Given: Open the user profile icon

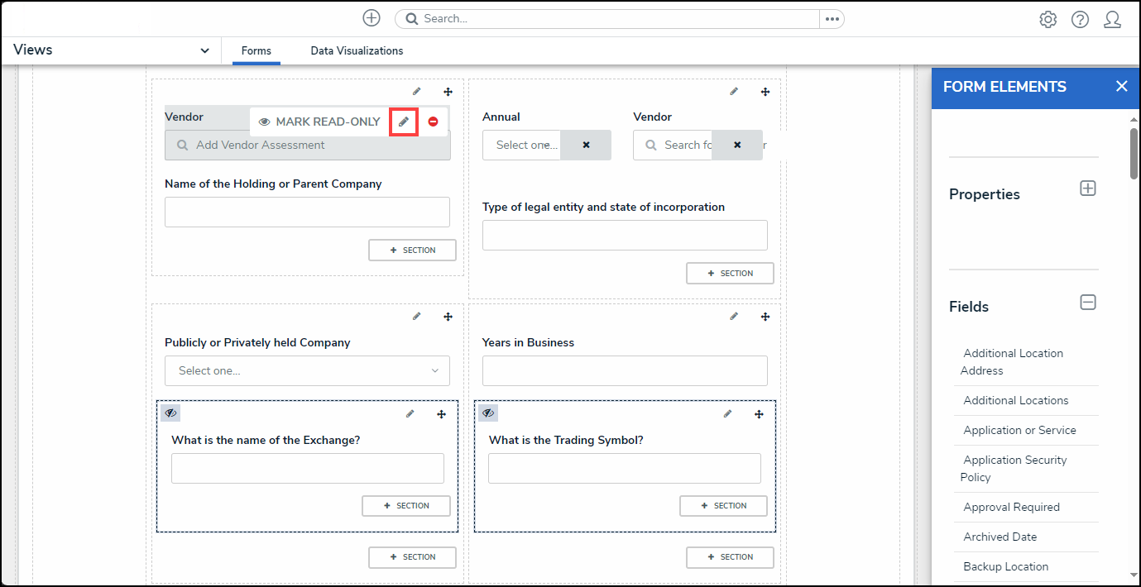Looking at the screenshot, I should tap(1112, 19).
